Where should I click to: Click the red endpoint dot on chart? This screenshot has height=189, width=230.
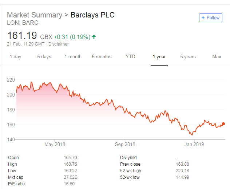tap(223, 124)
